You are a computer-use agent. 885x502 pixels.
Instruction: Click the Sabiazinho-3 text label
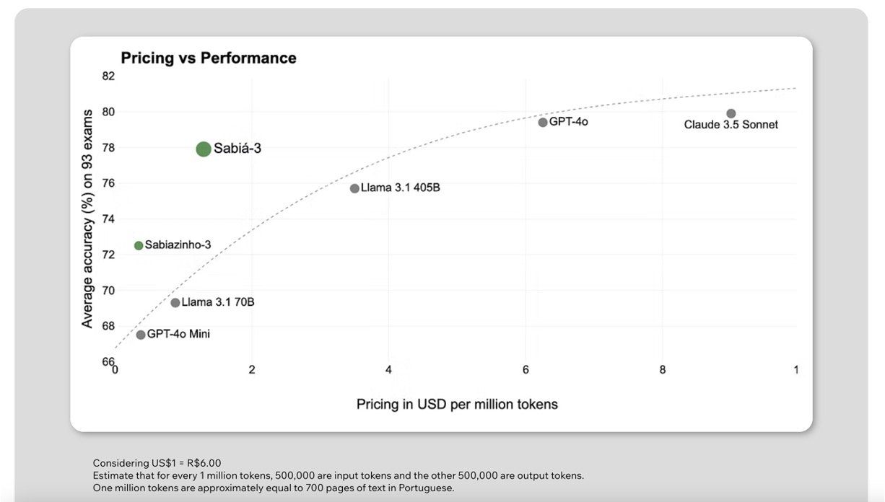click(x=178, y=245)
